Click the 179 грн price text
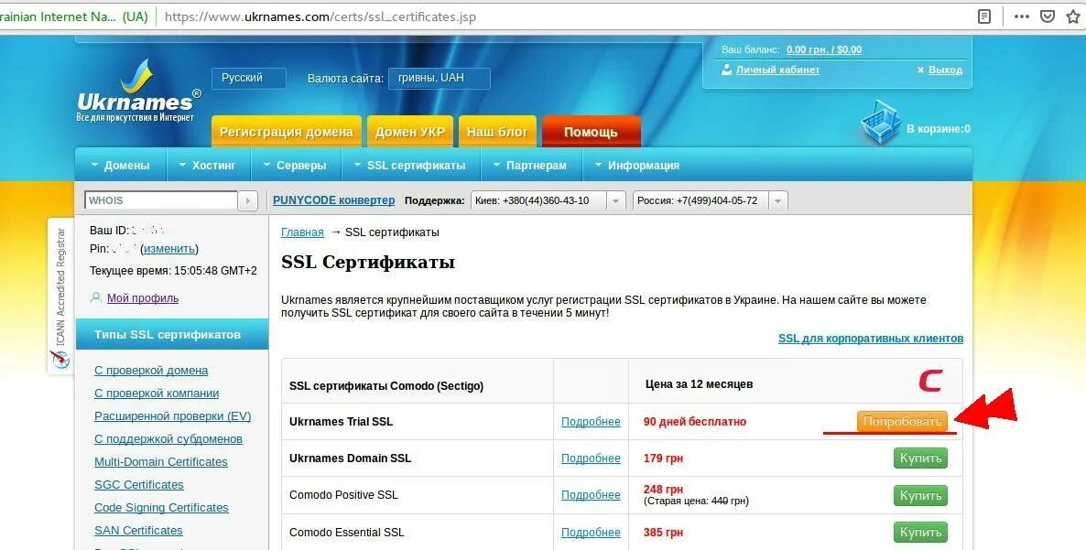 [x=663, y=458]
